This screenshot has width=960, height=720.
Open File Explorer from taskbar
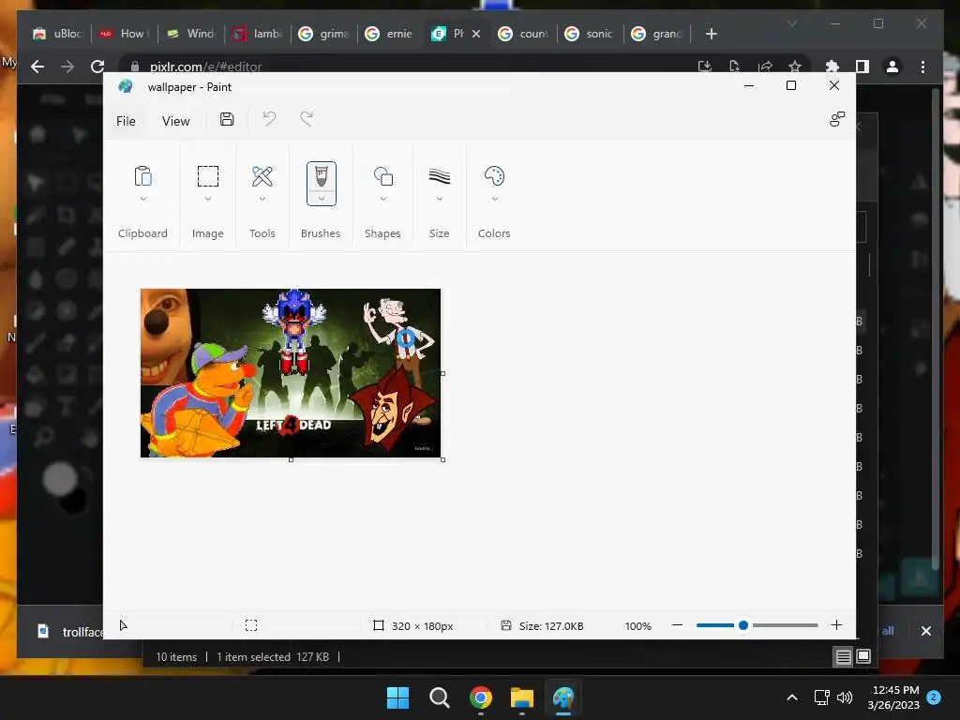point(522,697)
